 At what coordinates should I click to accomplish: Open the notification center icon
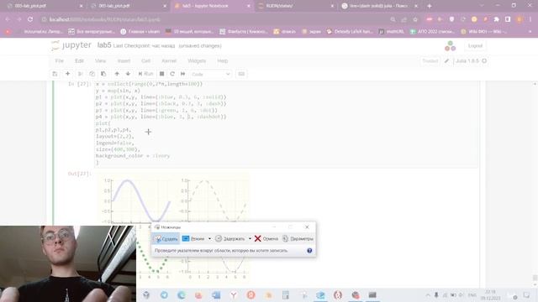pyautogui.click(x=526, y=294)
